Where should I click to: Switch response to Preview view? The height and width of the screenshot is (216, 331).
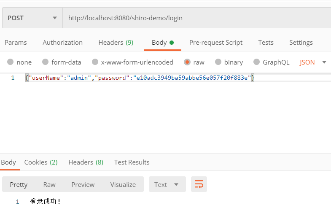pos(83,184)
